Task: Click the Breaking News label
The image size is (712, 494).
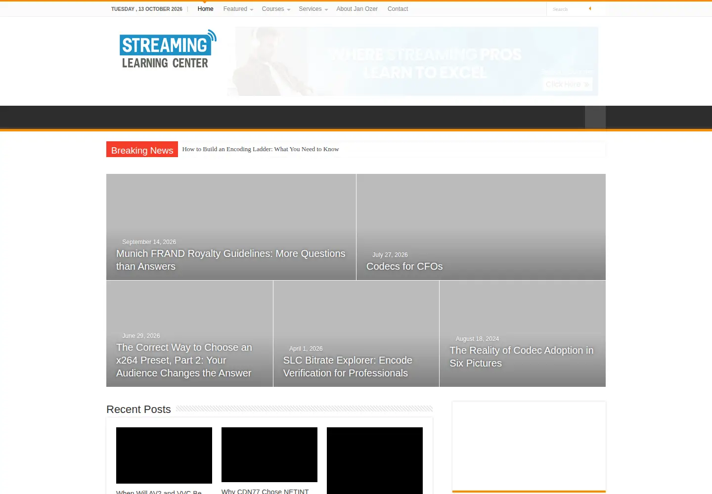Action: (142, 150)
